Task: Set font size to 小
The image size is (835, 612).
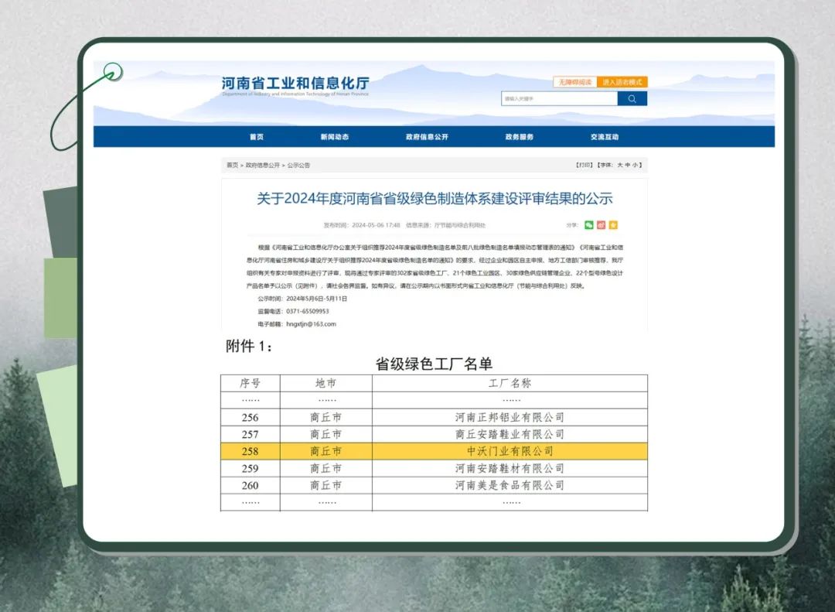Action: tap(636, 166)
